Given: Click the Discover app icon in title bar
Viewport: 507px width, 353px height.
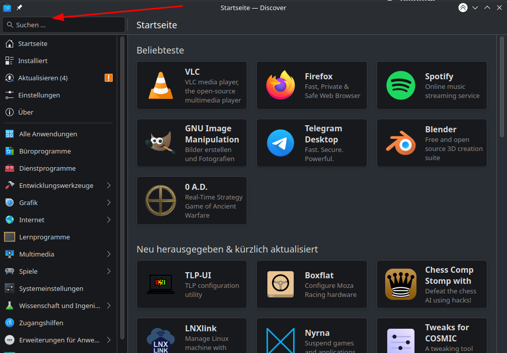Looking at the screenshot, I should click(7, 8).
